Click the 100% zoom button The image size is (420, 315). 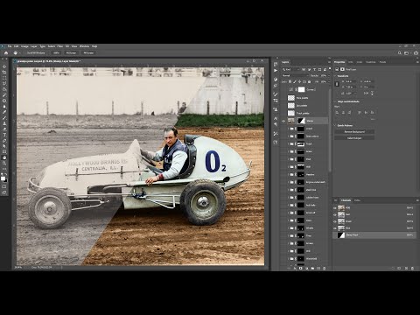click(56, 52)
